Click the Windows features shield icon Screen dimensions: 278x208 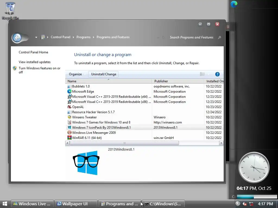coord(15,68)
